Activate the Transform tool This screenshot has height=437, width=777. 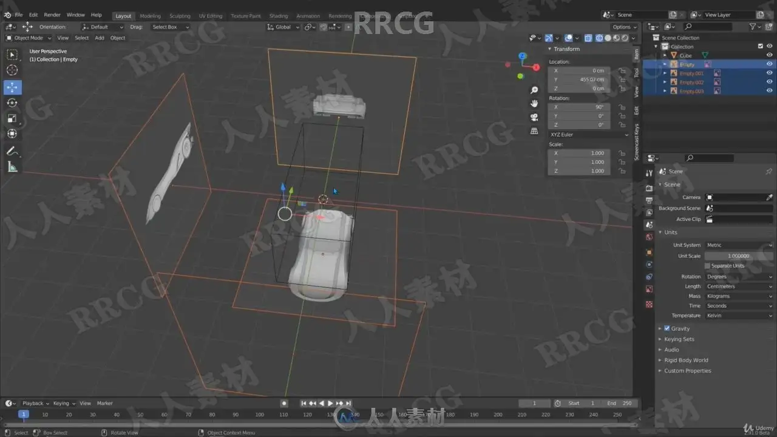click(x=12, y=134)
